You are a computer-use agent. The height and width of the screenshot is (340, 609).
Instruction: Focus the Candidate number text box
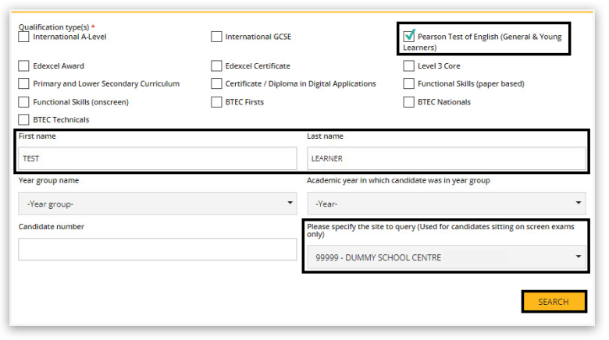tap(158, 250)
